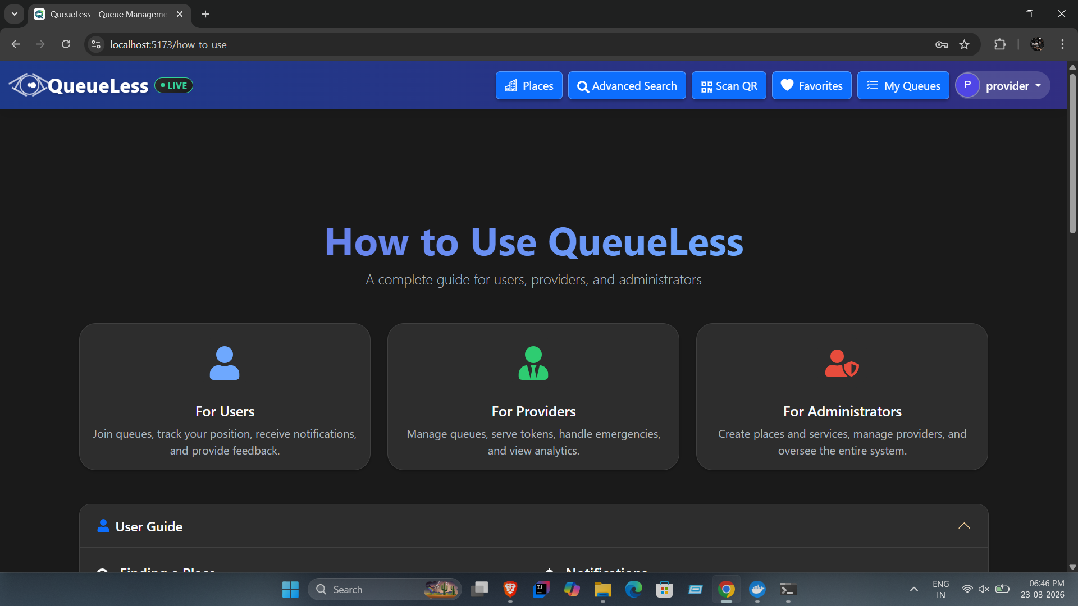Open the Chrome profile avatar
1078x606 pixels.
point(1037,44)
